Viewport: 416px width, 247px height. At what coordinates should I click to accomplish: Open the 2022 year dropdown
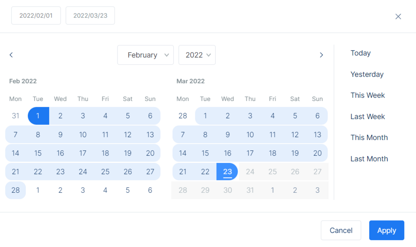[197, 55]
